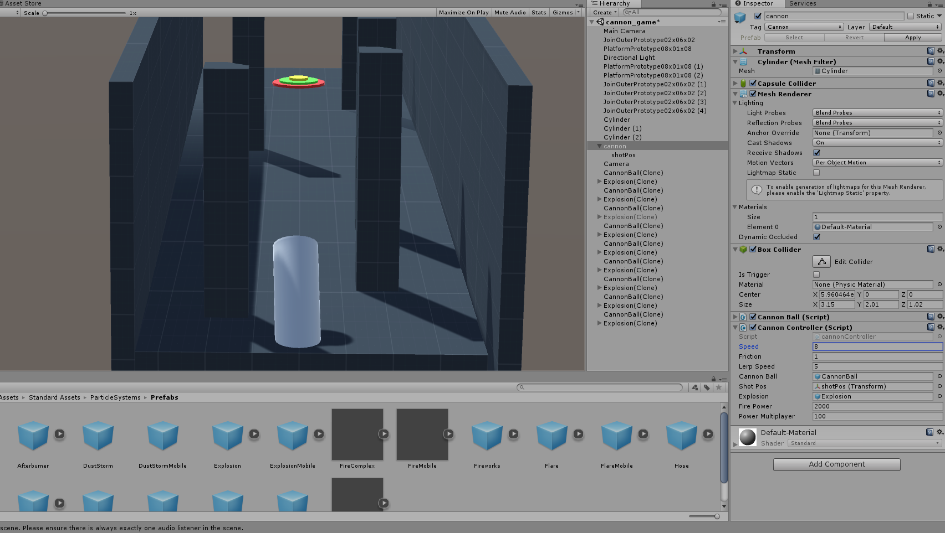Select the Explosion prefab thumbnail

227,436
